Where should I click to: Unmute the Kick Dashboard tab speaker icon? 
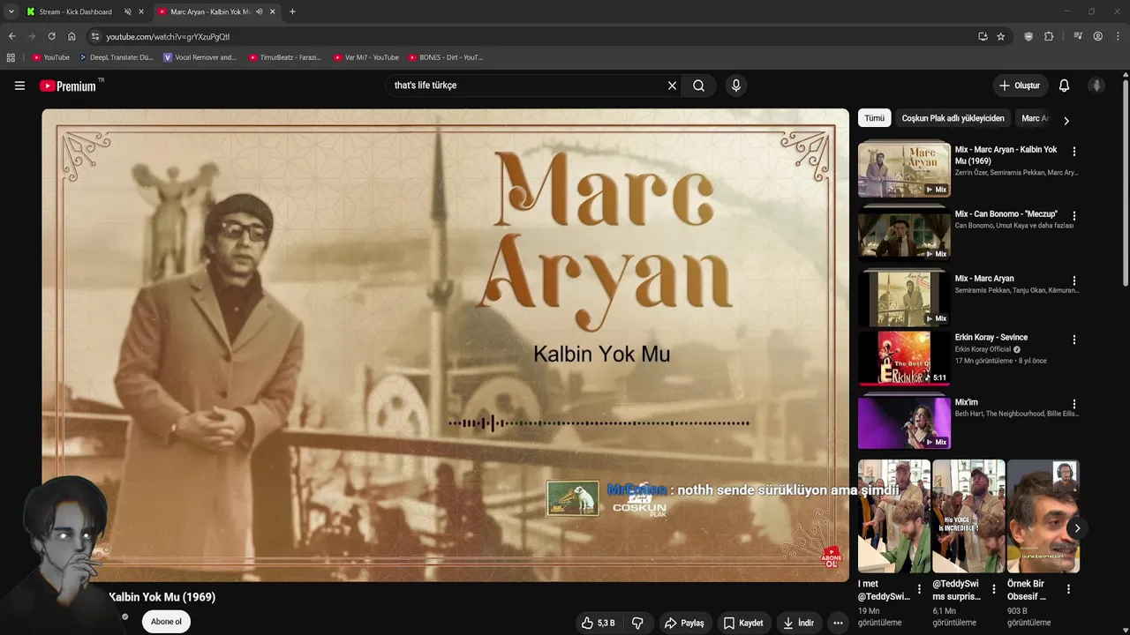[x=128, y=11]
